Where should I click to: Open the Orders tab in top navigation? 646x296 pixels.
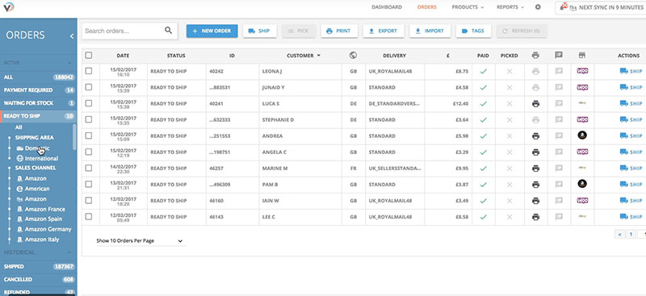pyautogui.click(x=426, y=7)
